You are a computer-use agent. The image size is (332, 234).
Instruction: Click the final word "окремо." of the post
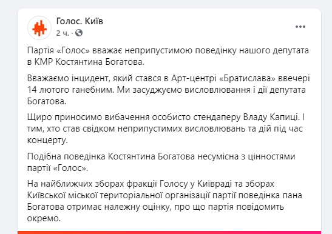44,218
